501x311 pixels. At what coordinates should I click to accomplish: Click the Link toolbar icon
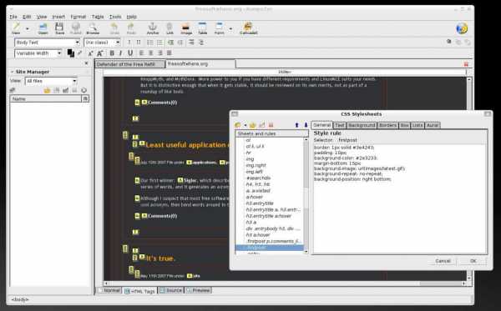click(x=170, y=28)
